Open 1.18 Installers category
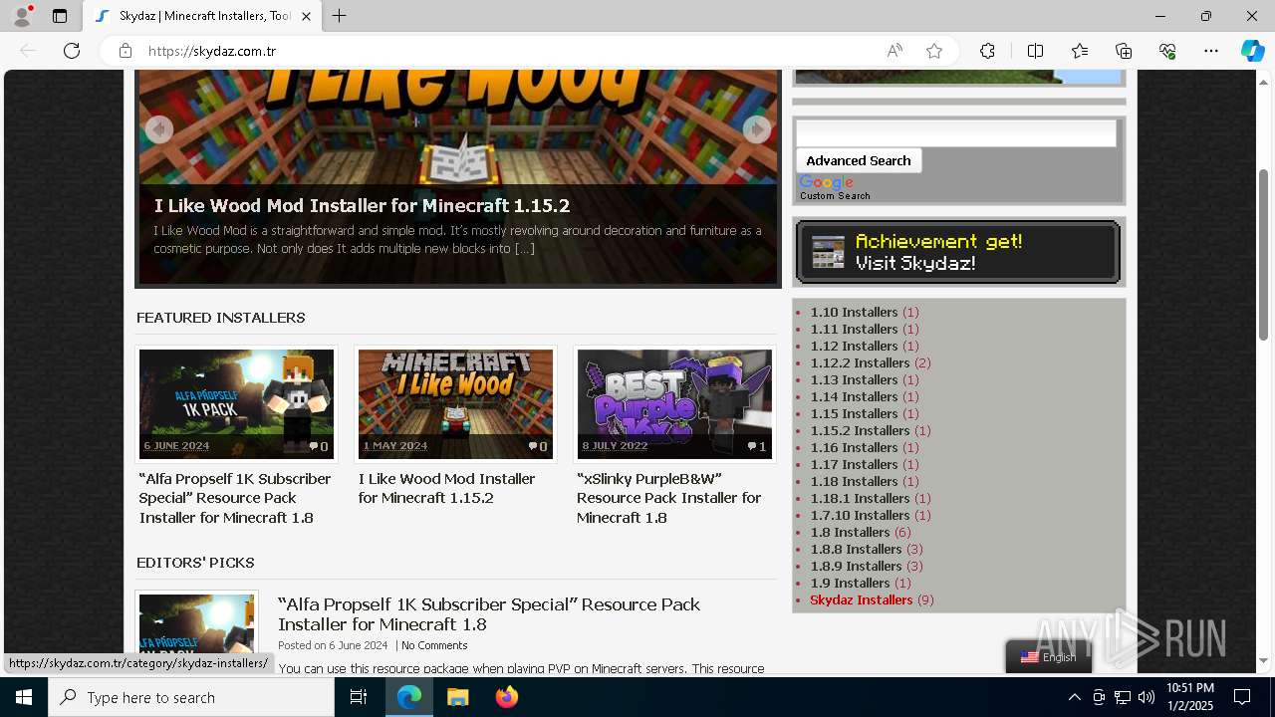1275x717 pixels. (x=854, y=481)
